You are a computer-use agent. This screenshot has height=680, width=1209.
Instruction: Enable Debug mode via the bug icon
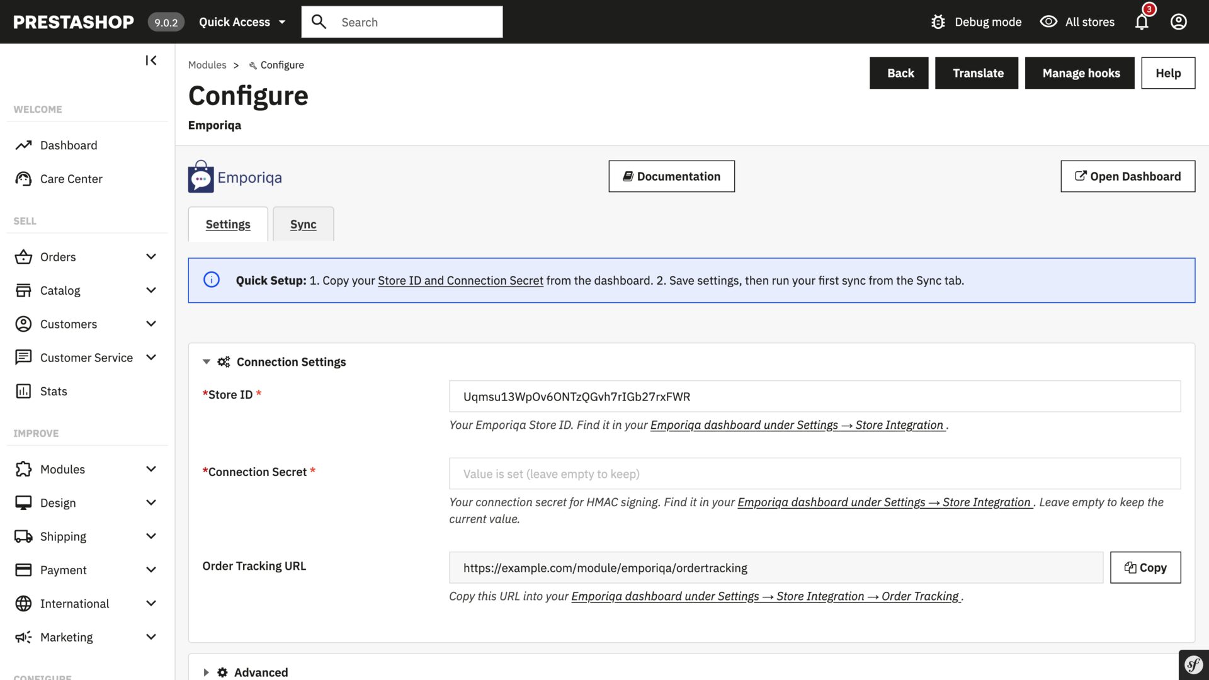938,21
